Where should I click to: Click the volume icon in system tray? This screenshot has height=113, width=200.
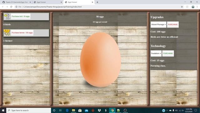tap(182, 110)
